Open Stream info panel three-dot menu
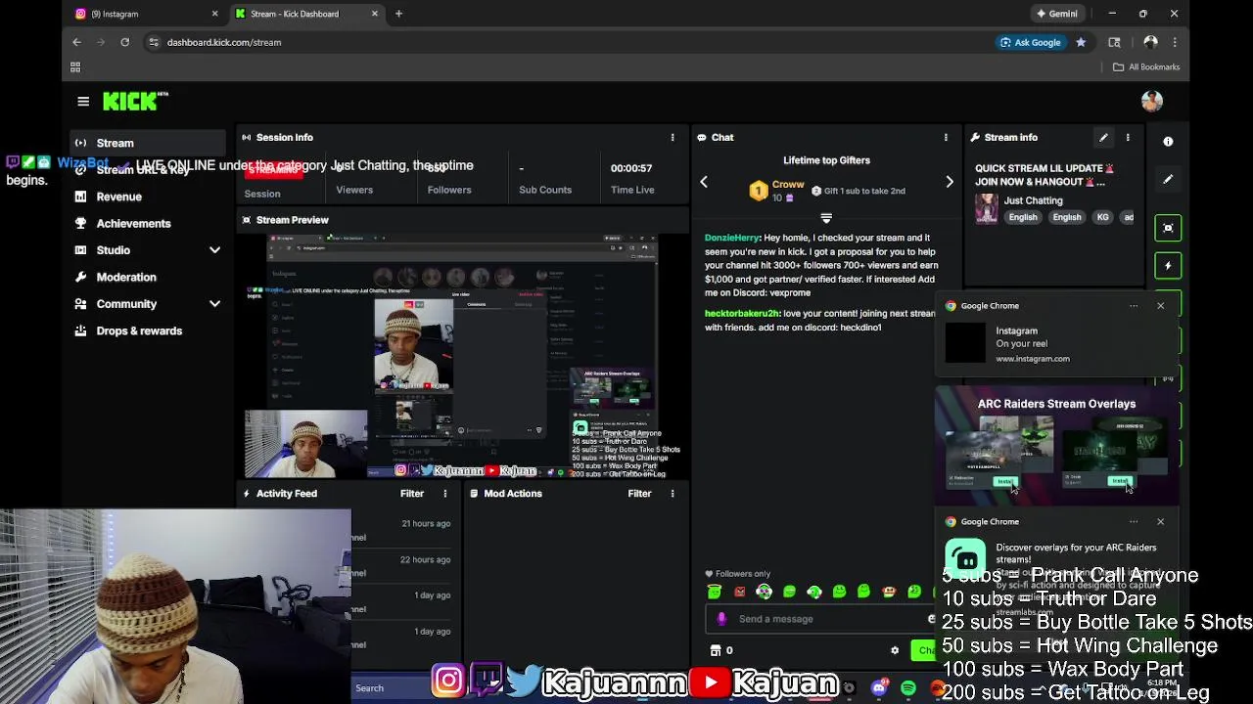1253x704 pixels. (1128, 138)
